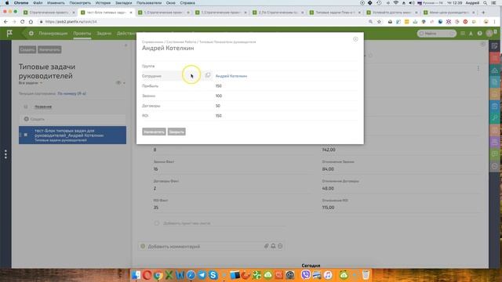Open the Справка menu

click(x=187, y=3)
